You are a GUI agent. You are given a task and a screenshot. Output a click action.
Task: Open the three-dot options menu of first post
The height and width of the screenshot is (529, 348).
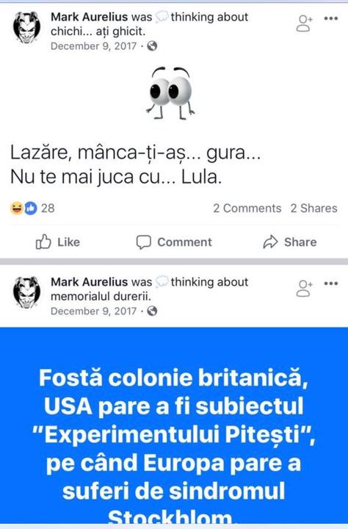331,18
